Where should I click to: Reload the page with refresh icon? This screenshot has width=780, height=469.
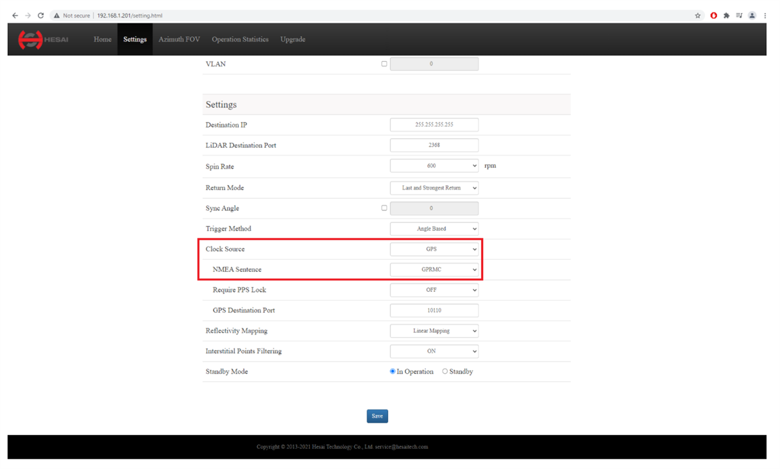[40, 16]
